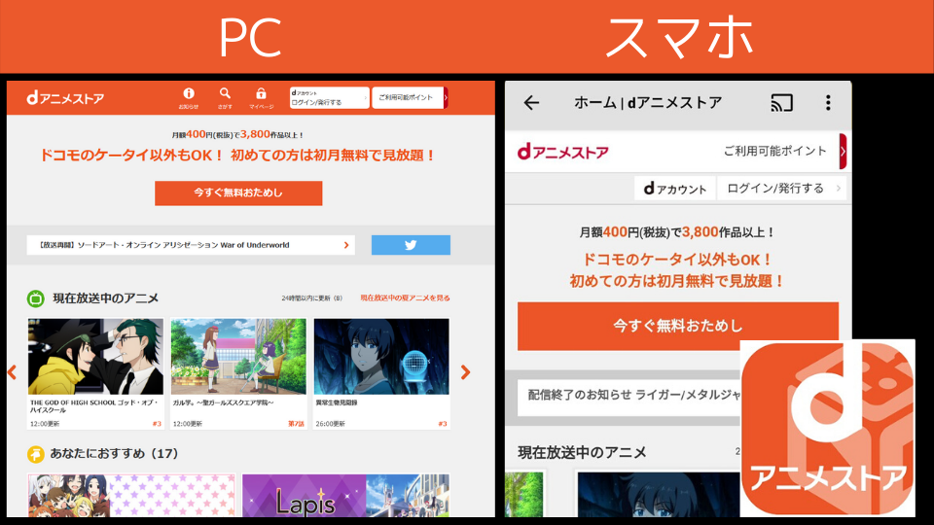Open the ソードアート・オンライン news banner link
The width and height of the screenshot is (934, 525).
pos(191,245)
